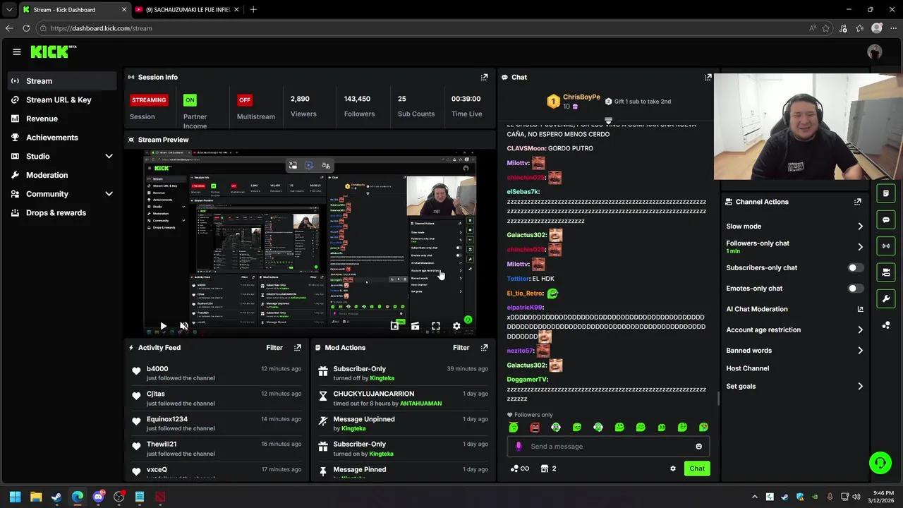
Task: Open the Activity Feed Filter dropdown
Action: [274, 348]
